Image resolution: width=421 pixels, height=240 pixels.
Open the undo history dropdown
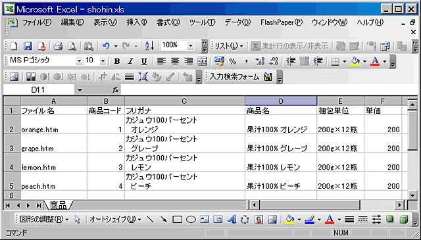(116, 46)
